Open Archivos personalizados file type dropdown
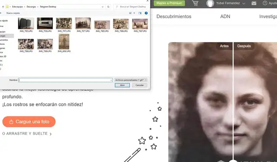277x162 pixels. tap(131, 80)
